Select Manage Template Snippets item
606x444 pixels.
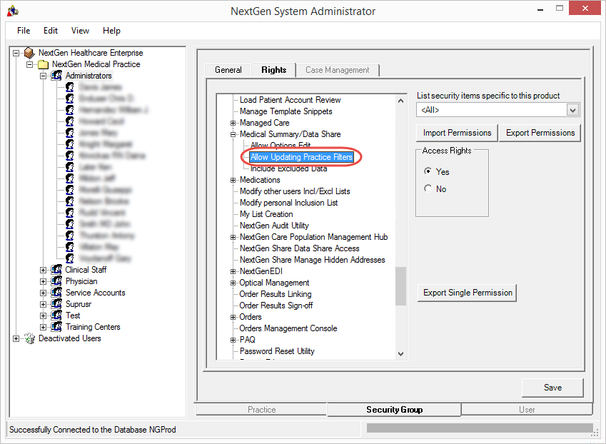pos(286,111)
